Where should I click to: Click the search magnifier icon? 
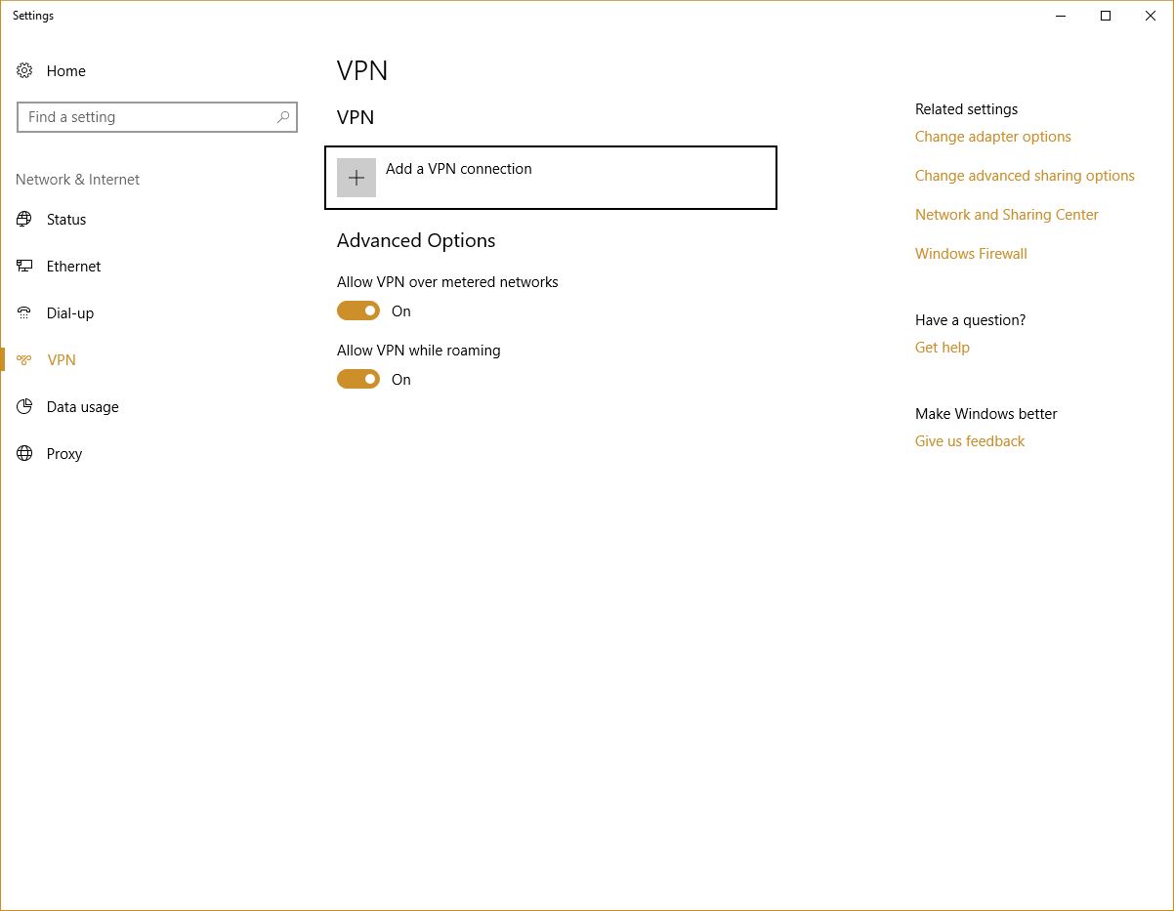(x=282, y=117)
